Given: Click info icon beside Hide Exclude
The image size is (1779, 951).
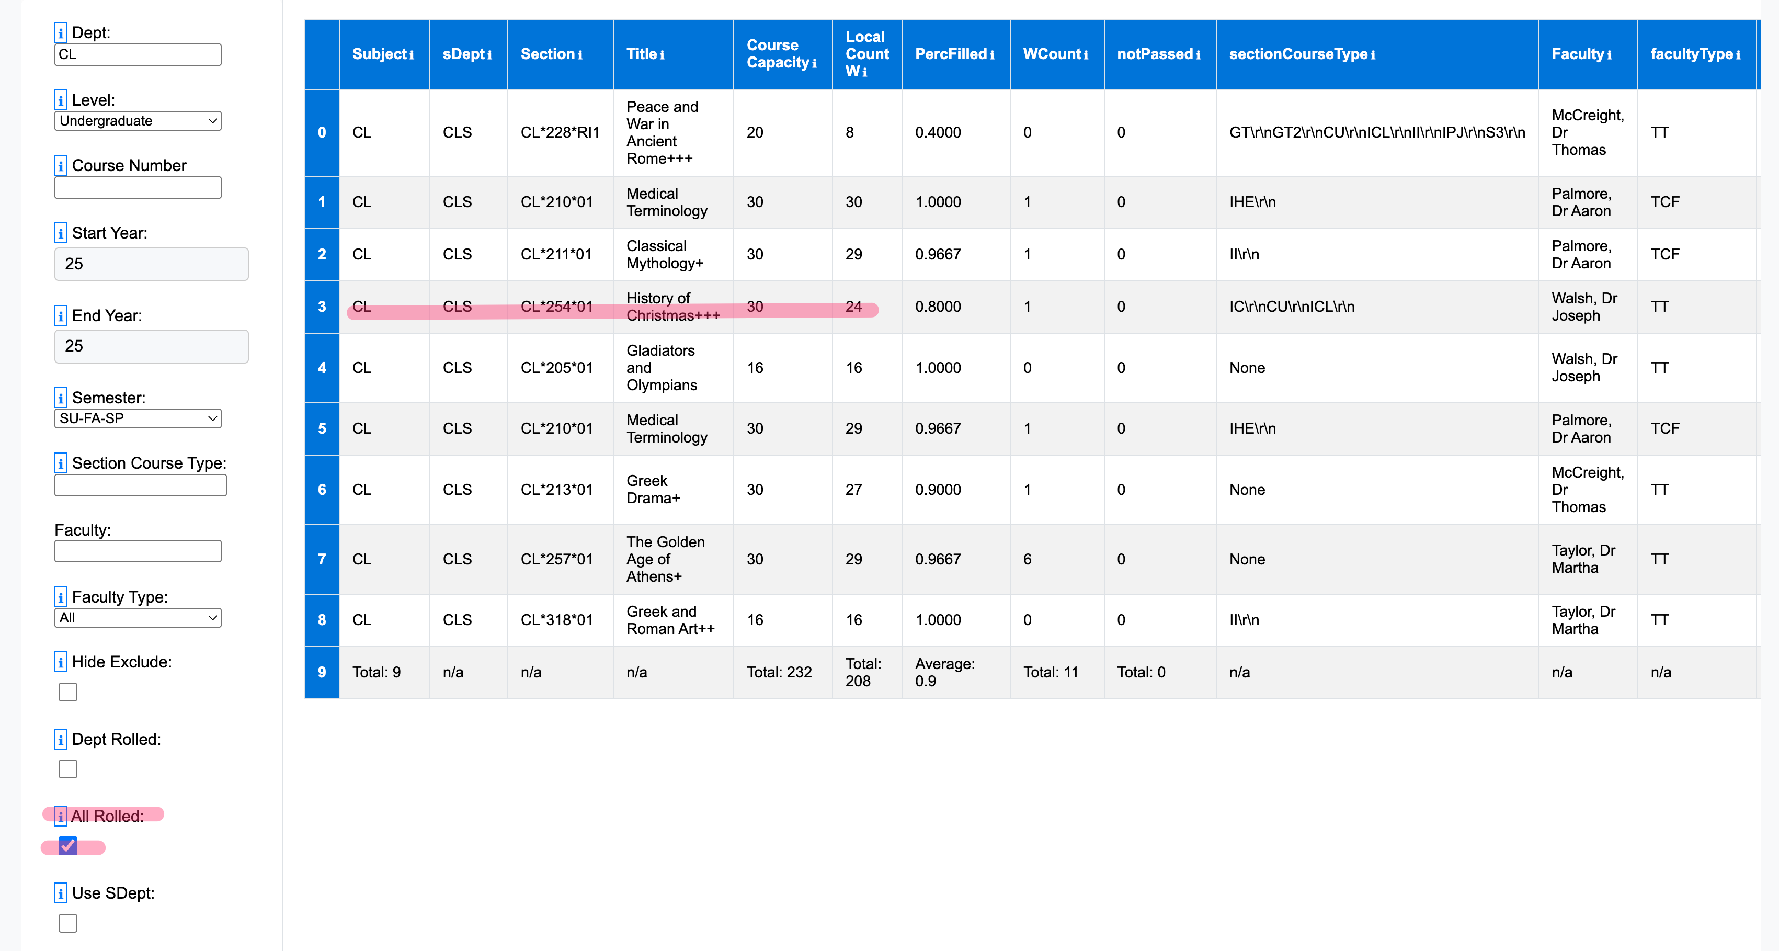Looking at the screenshot, I should coord(61,662).
